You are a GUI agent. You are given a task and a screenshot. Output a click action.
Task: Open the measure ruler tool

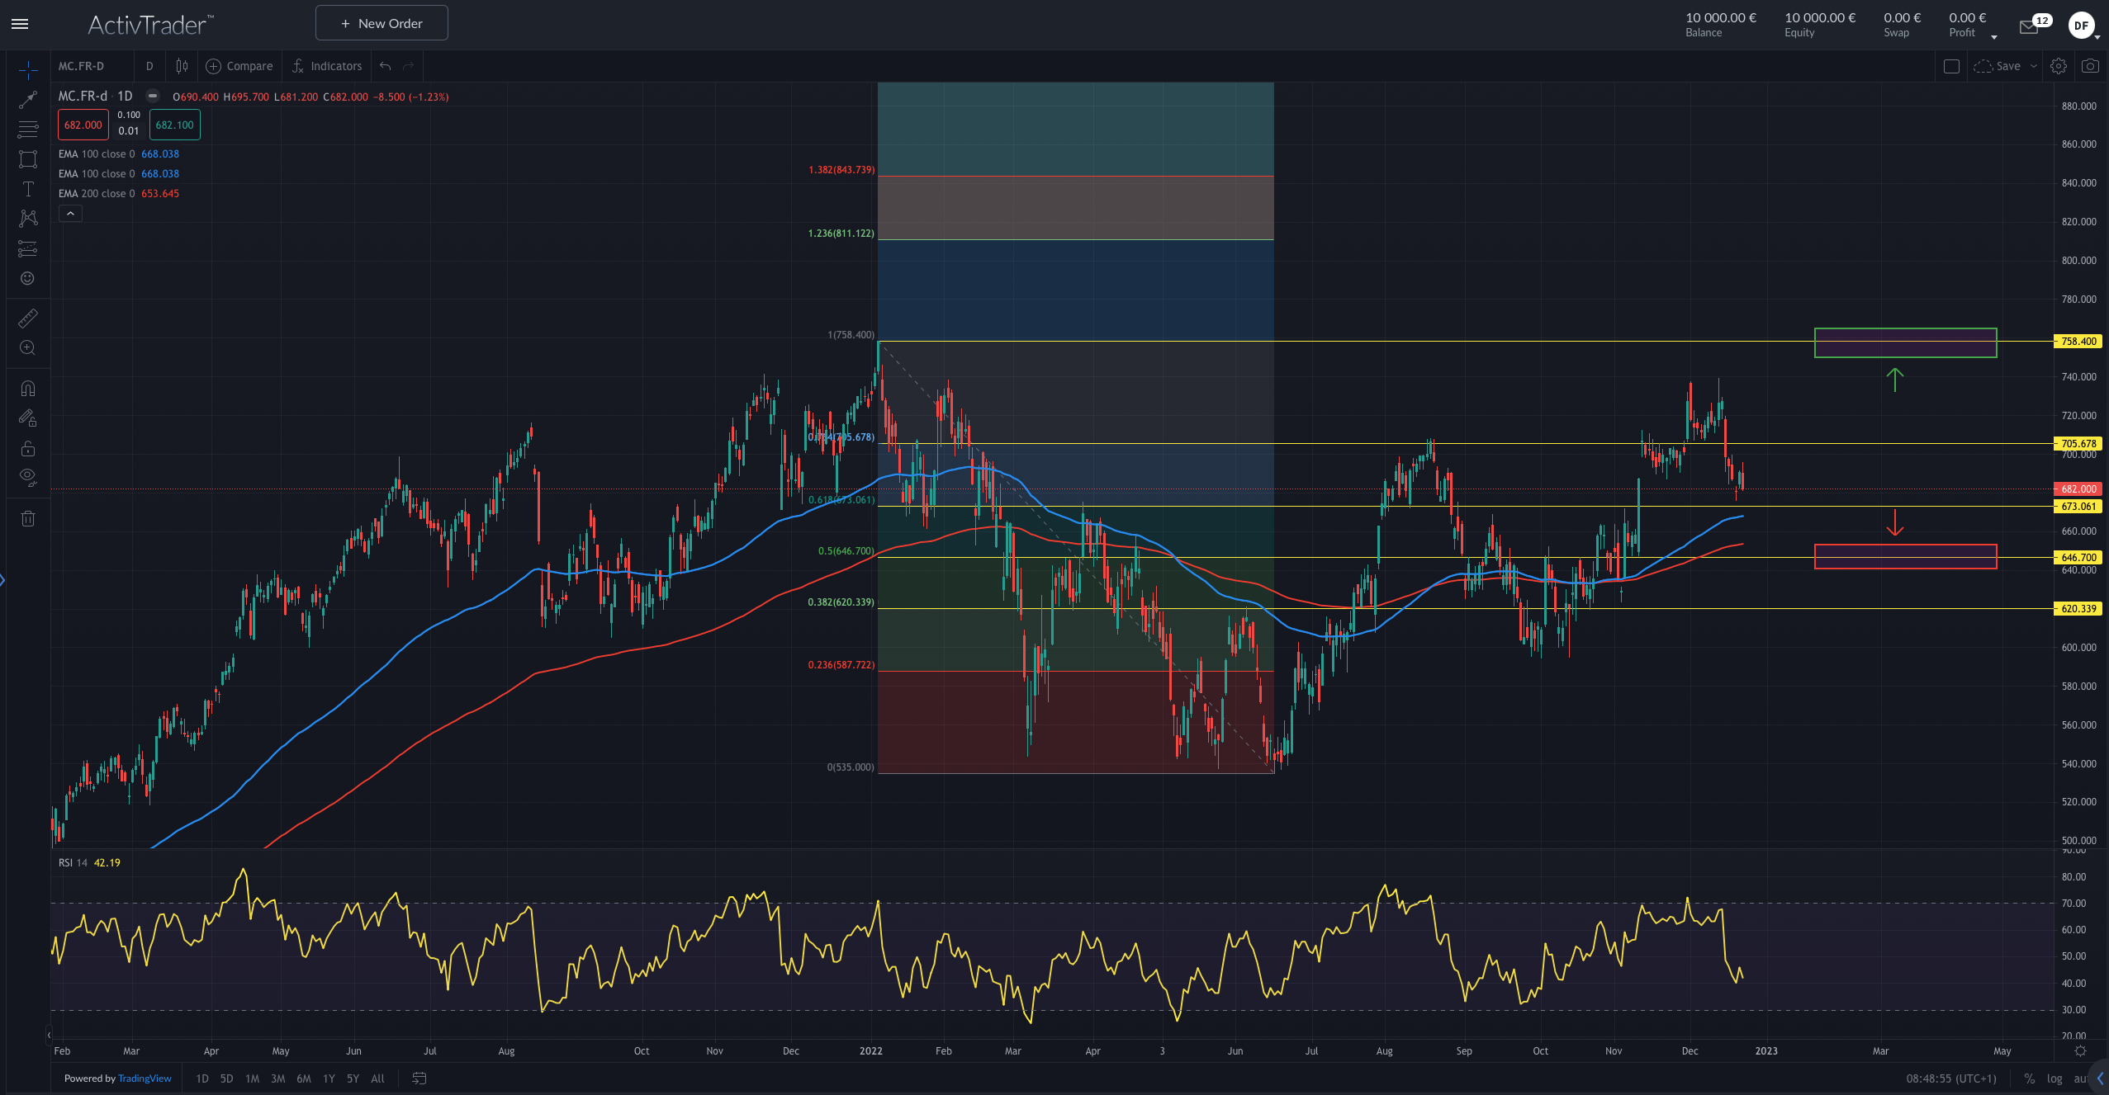tap(28, 319)
